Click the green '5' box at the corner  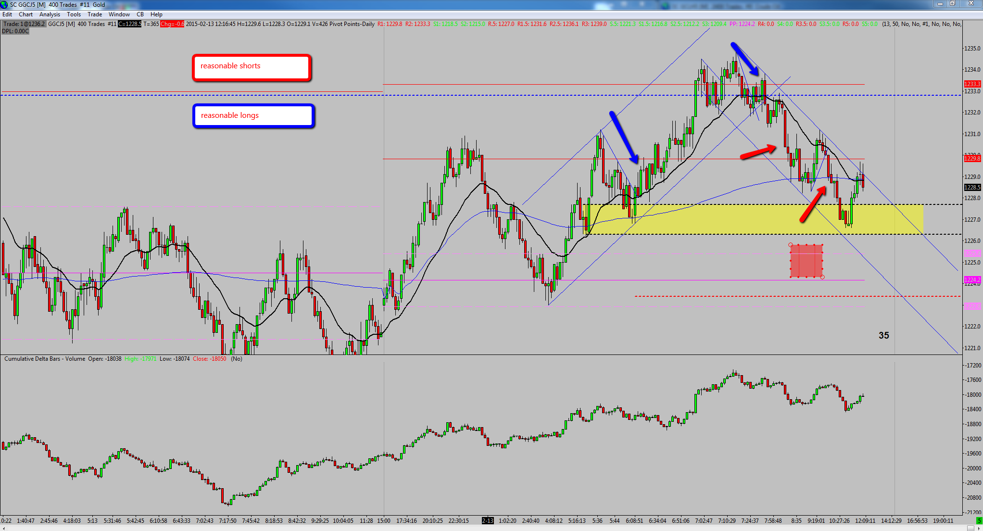point(978,521)
